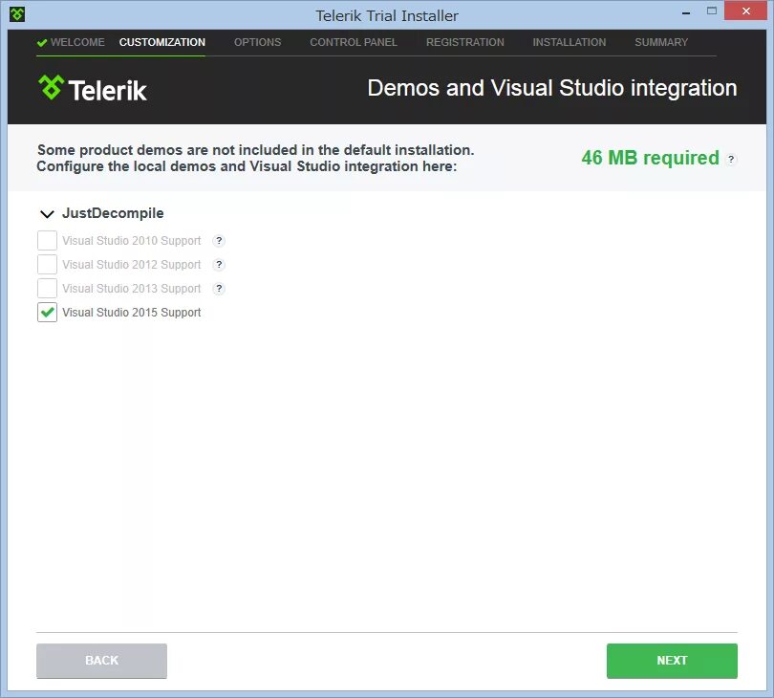
Task: Open help icon for Visual Studio 2012 Support
Action: [x=219, y=264]
